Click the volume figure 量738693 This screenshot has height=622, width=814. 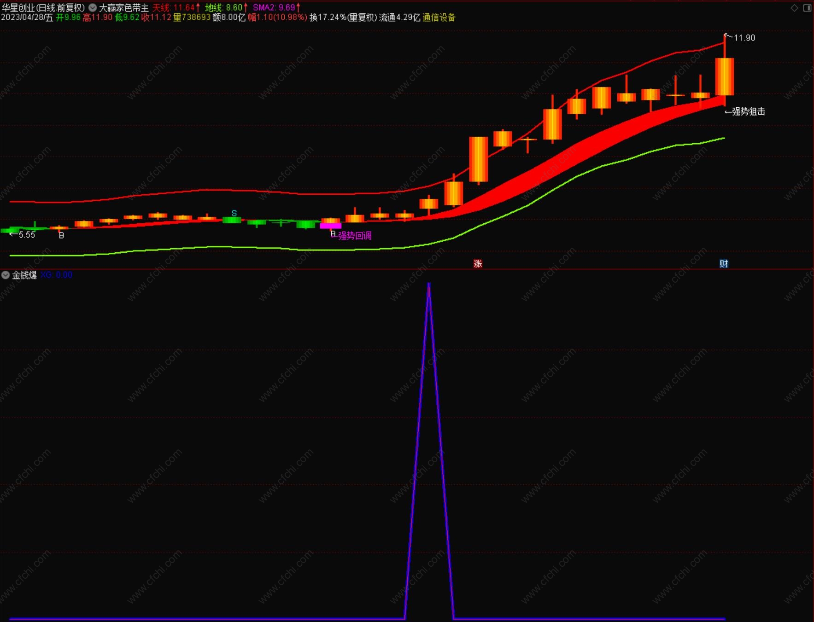click(192, 17)
